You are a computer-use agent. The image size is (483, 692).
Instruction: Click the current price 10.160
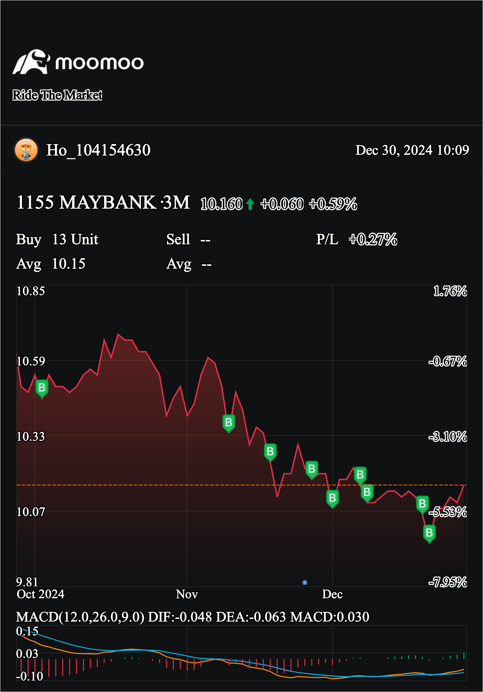click(x=221, y=204)
